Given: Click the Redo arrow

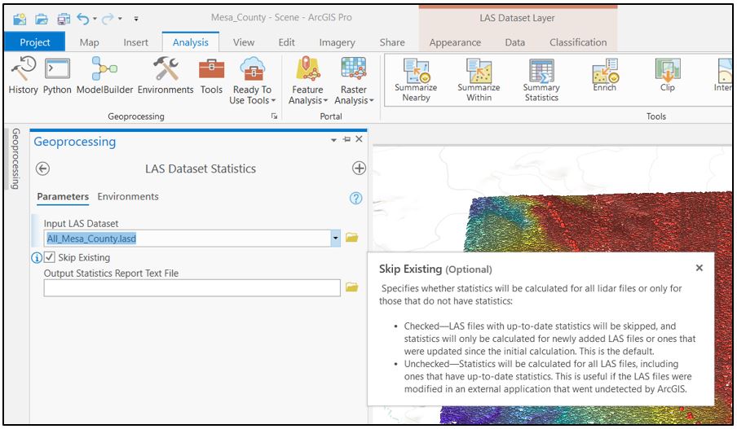Looking at the screenshot, I should click(x=108, y=18).
